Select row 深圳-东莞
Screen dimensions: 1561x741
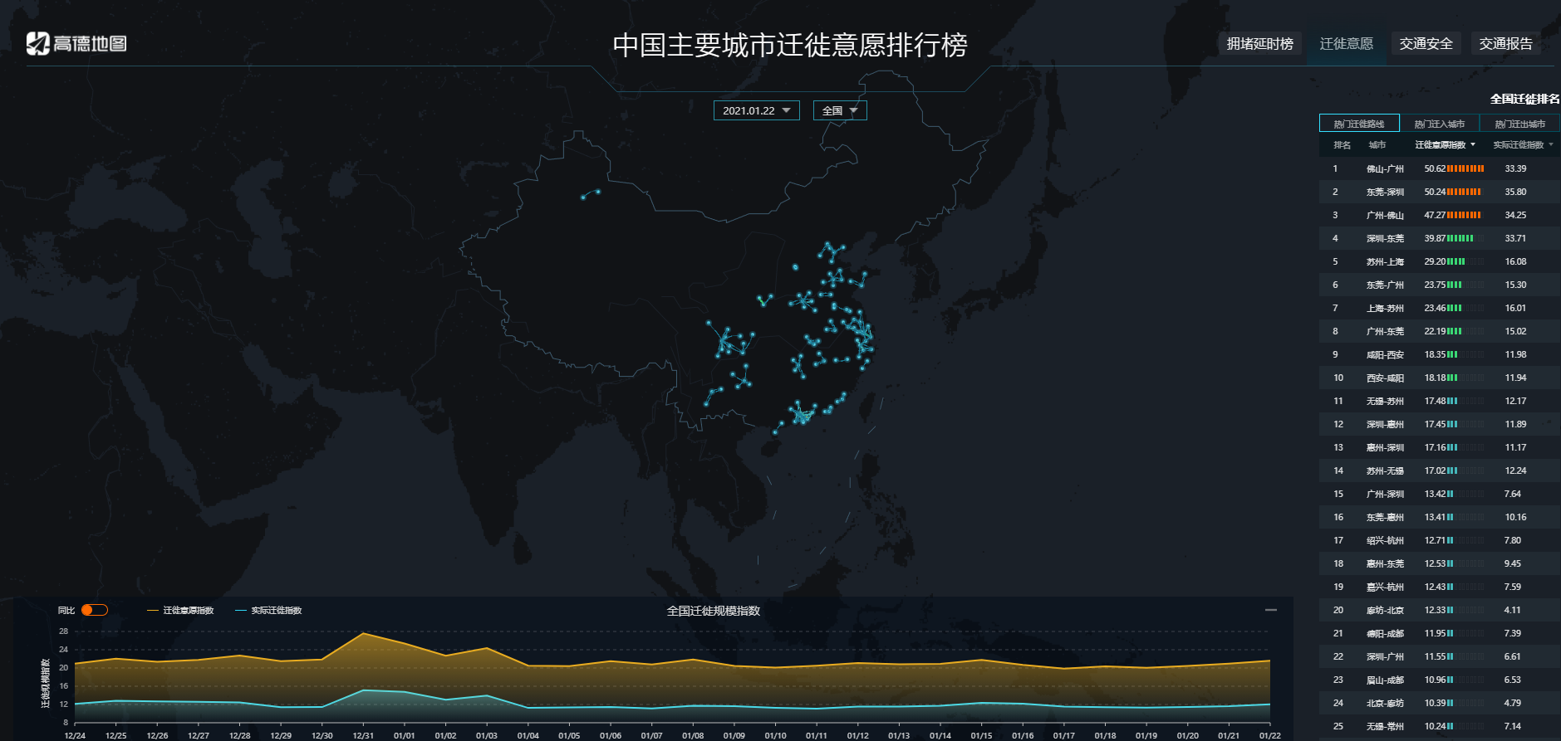(x=1440, y=238)
